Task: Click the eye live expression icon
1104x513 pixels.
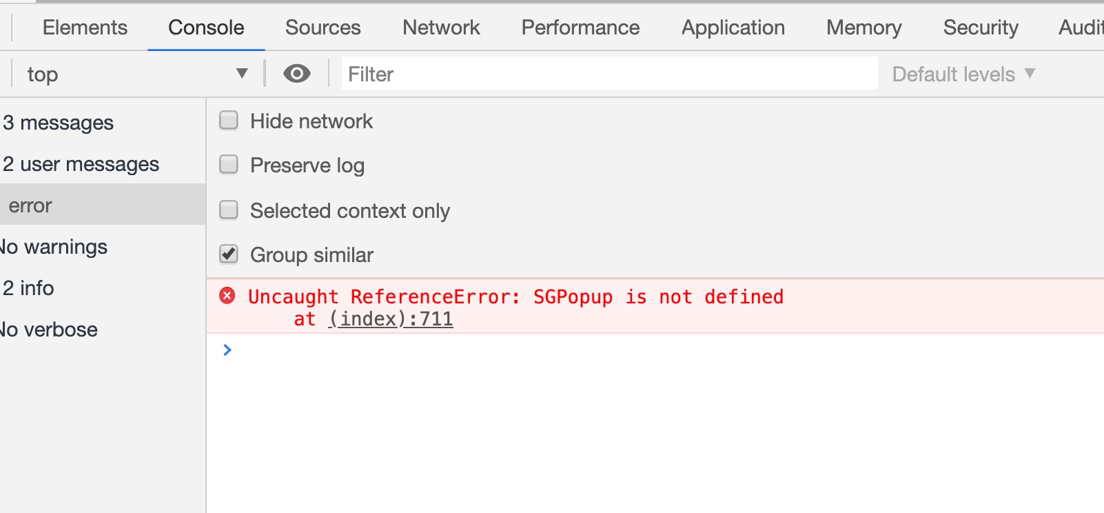Action: tap(297, 73)
